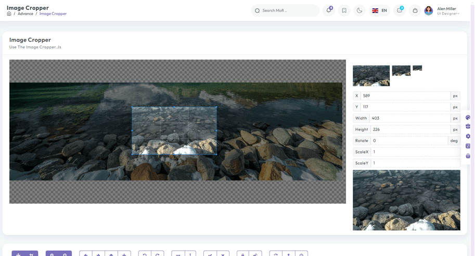Viewport: 475px width, 256px height.
Task: Click the gear settings icon on sidebar
Action: 468,136
